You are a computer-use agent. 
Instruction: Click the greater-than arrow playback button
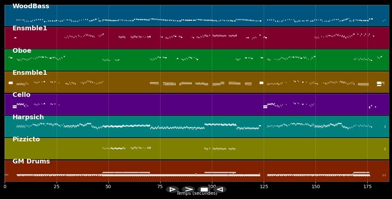[188, 189]
